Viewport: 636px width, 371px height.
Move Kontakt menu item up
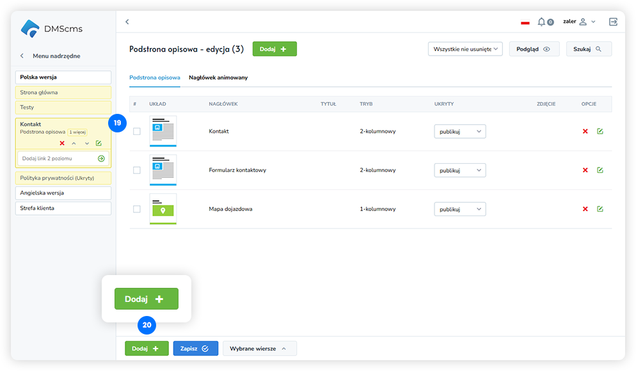point(74,143)
